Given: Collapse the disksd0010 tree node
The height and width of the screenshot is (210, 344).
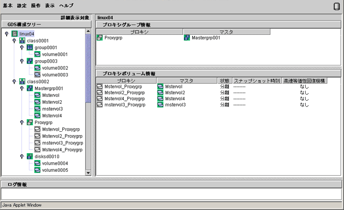Looking at the screenshot, I should tap(22, 157).
